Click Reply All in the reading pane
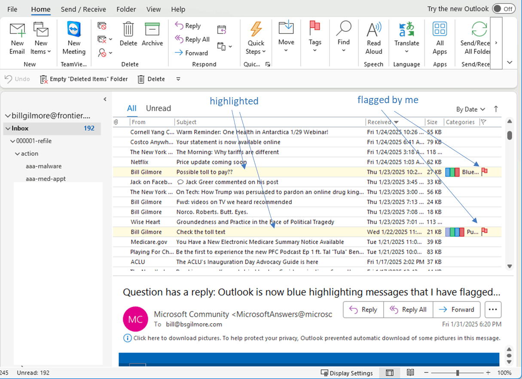The width and height of the screenshot is (522, 379). pos(408,309)
